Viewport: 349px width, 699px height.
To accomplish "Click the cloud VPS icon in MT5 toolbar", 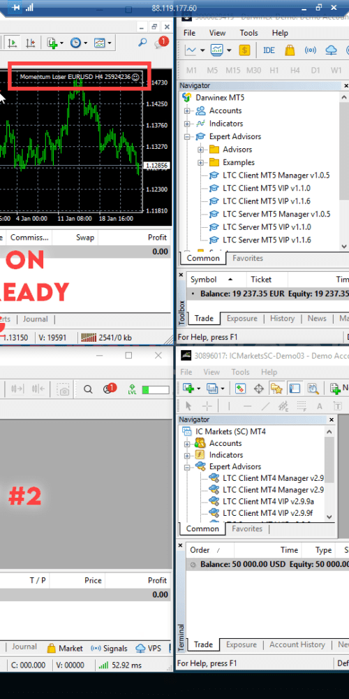I will (331, 50).
